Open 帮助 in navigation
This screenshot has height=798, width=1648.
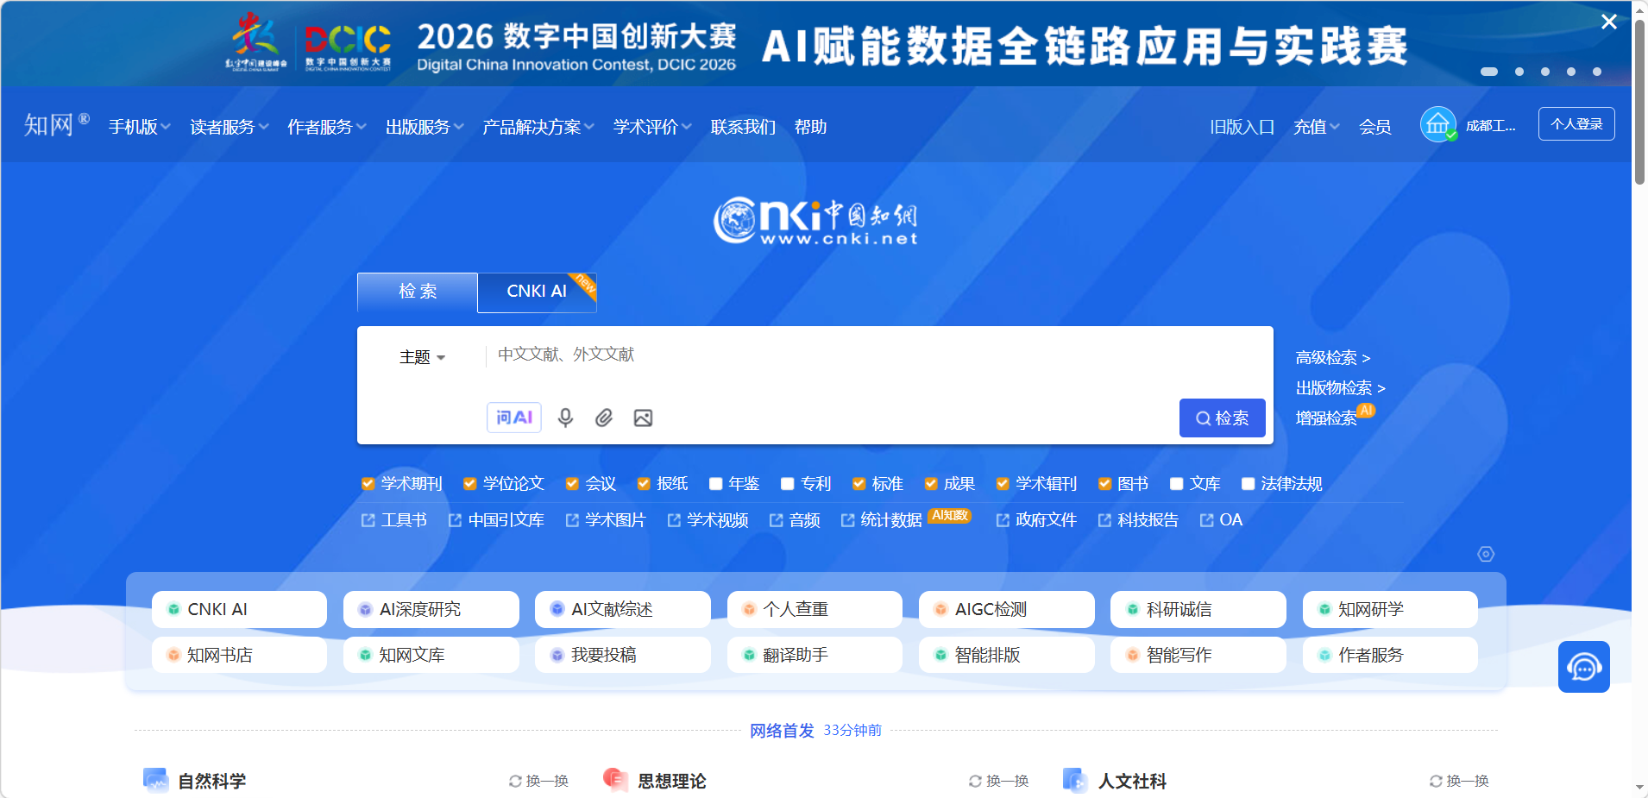[810, 127]
